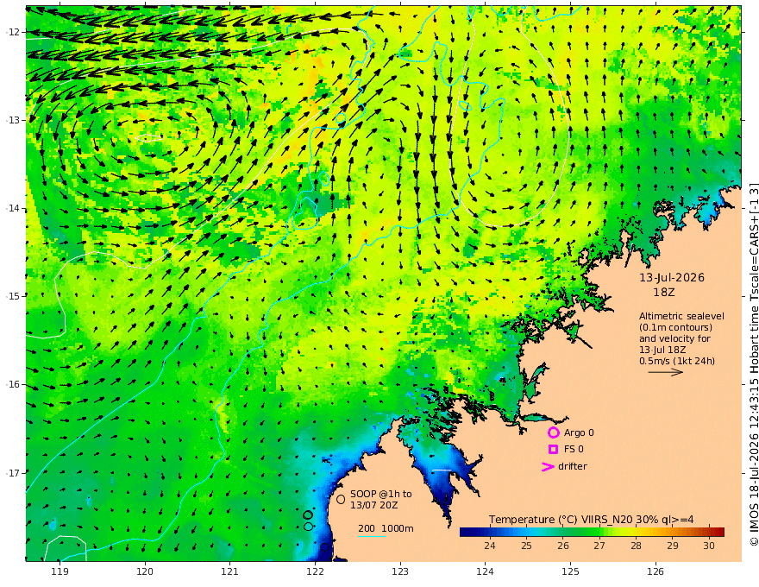
Task: Click the "0.5m/s (1kt 24h)" scale text
Action: (x=677, y=361)
